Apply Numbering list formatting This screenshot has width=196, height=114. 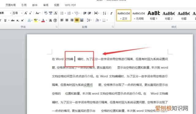pos(69,13)
